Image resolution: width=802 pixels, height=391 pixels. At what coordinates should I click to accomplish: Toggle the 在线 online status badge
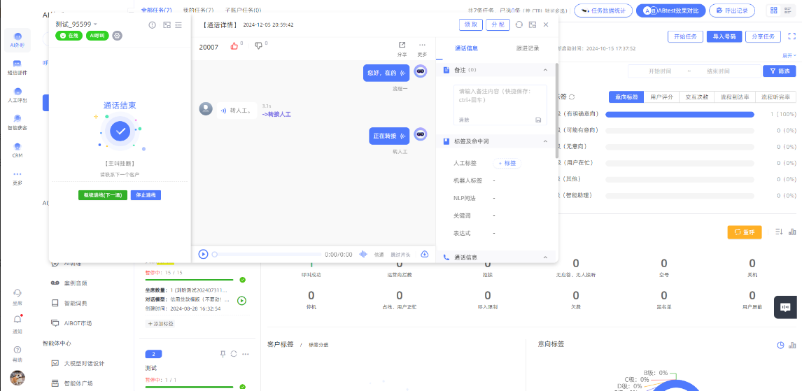tap(69, 36)
